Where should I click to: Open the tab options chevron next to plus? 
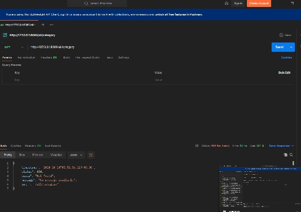(x=51, y=25)
